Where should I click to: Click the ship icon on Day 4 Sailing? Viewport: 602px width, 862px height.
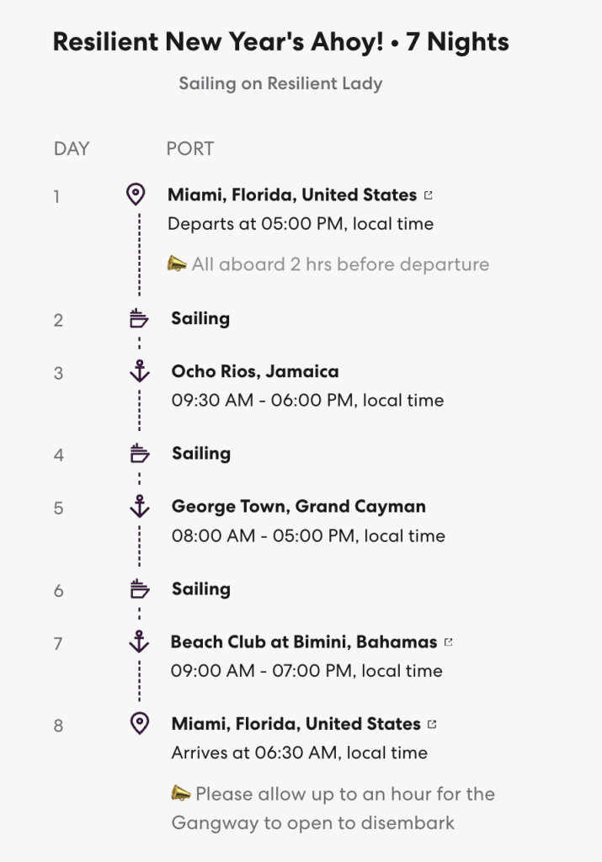[139, 455]
